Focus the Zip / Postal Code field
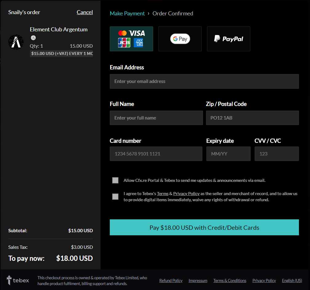Viewport: 310px width, 290px height. (x=252, y=118)
